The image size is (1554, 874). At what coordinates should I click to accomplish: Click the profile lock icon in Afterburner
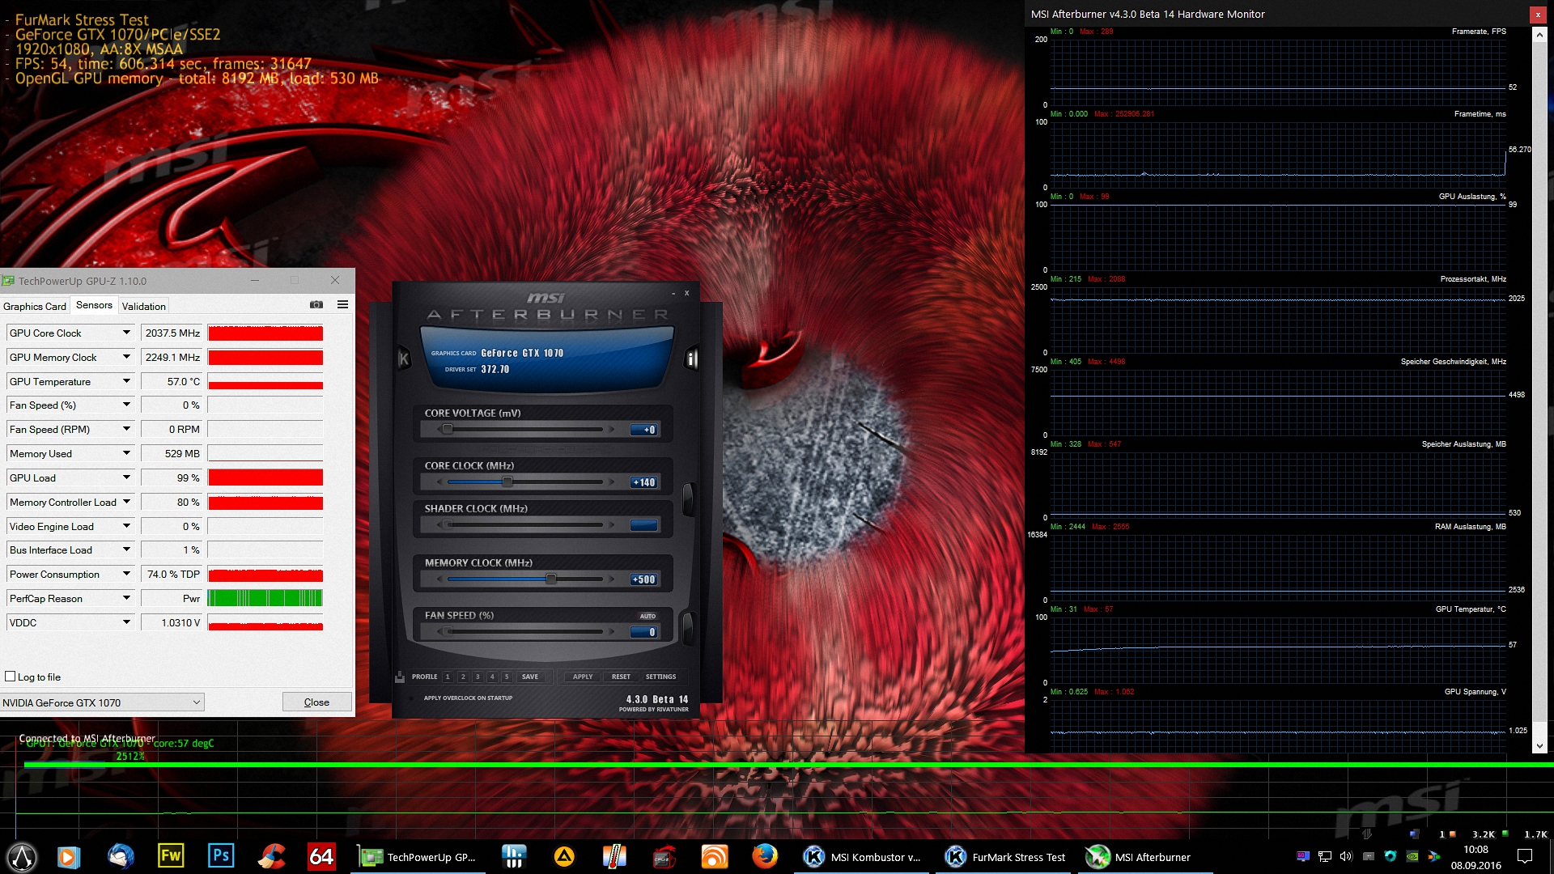[x=400, y=677]
